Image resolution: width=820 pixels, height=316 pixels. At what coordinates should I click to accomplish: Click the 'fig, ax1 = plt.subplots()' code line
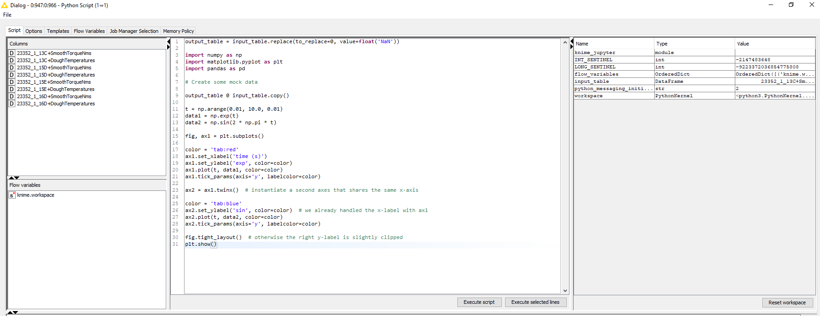pyautogui.click(x=224, y=136)
